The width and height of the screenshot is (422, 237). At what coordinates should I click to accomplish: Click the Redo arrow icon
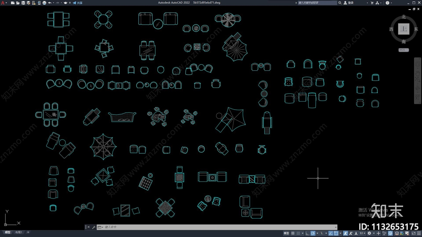click(x=57, y=3)
